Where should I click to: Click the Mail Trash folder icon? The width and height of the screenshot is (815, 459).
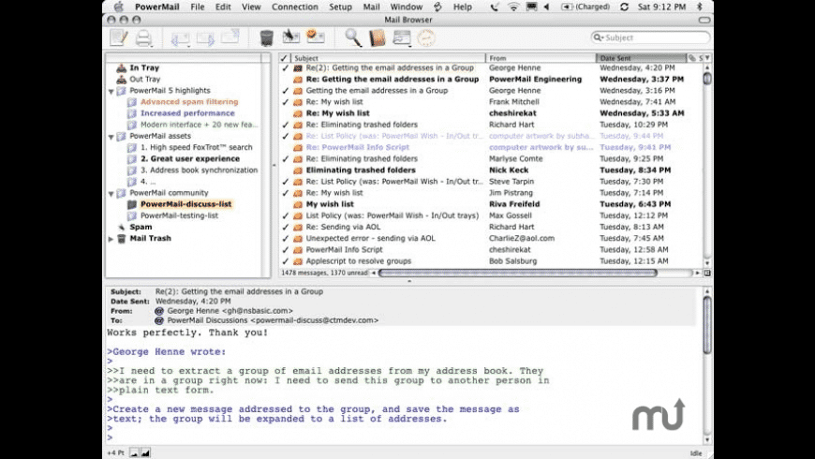pos(121,239)
